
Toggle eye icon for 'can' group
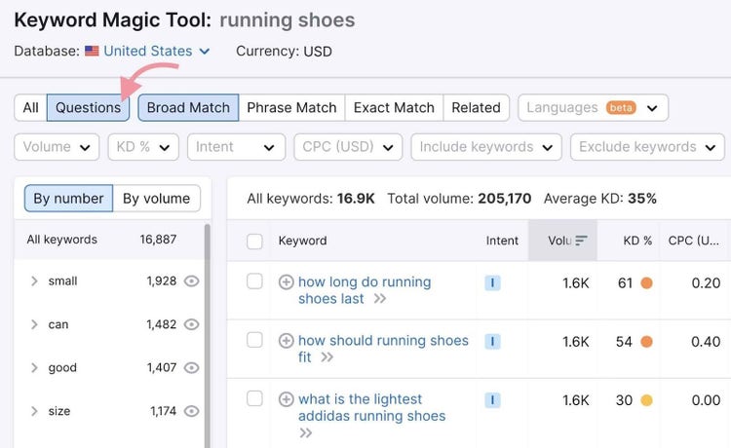tap(191, 324)
